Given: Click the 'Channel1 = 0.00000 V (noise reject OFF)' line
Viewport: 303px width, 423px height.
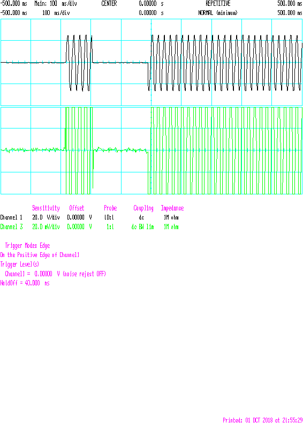Looking at the screenshot, I should [x=55, y=274].
